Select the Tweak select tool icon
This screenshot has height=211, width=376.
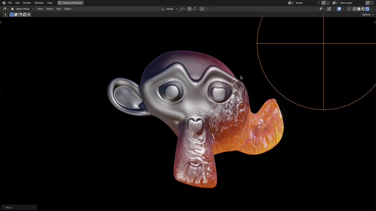(5, 15)
